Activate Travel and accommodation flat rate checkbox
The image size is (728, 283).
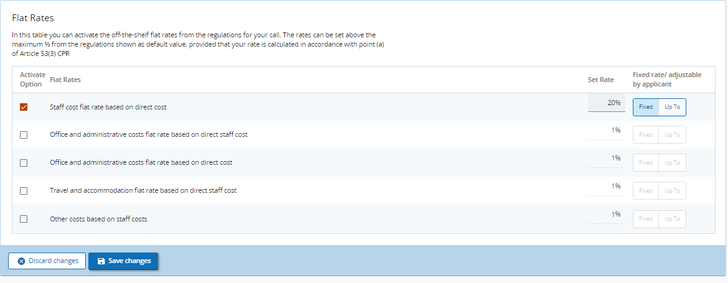pos(24,191)
